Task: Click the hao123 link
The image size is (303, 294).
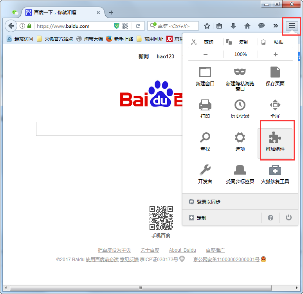Action: tap(165, 56)
